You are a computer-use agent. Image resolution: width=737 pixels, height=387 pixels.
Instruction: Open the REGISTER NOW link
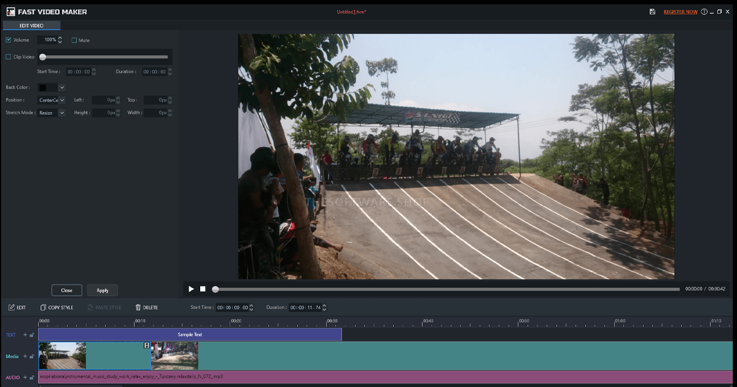[680, 12]
